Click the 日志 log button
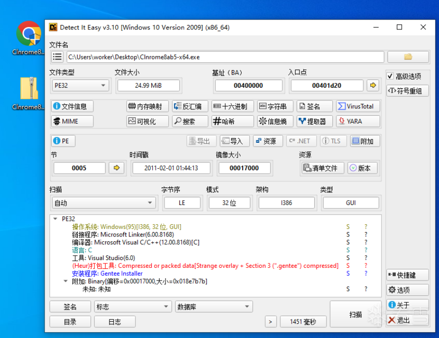439x338 pixels. click(115, 322)
